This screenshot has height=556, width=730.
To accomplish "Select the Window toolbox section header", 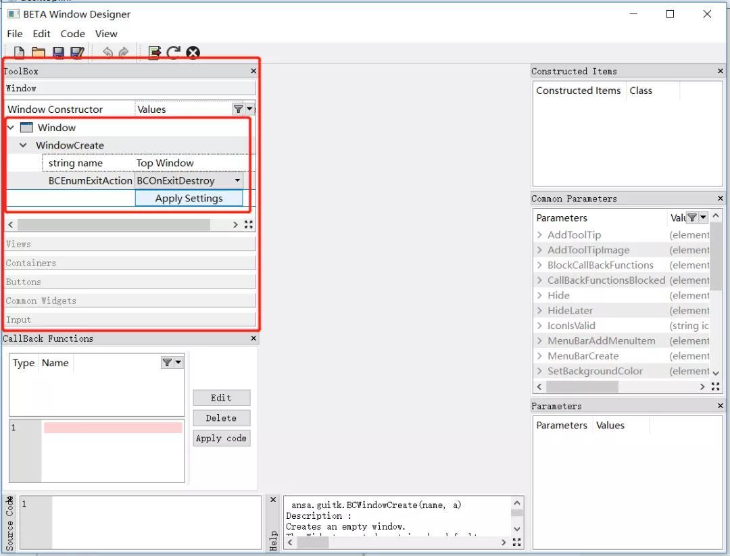I will [130, 88].
